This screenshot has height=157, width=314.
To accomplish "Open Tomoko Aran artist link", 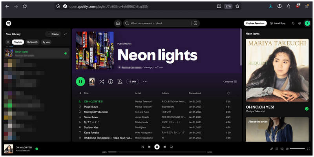I will pos(142,112).
